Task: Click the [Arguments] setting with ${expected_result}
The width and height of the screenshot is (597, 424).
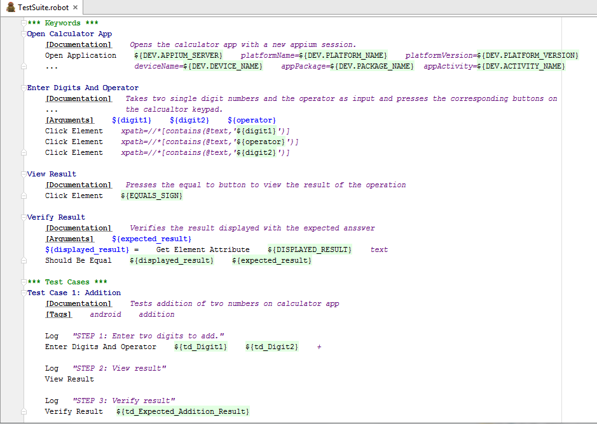Action: click(69, 239)
